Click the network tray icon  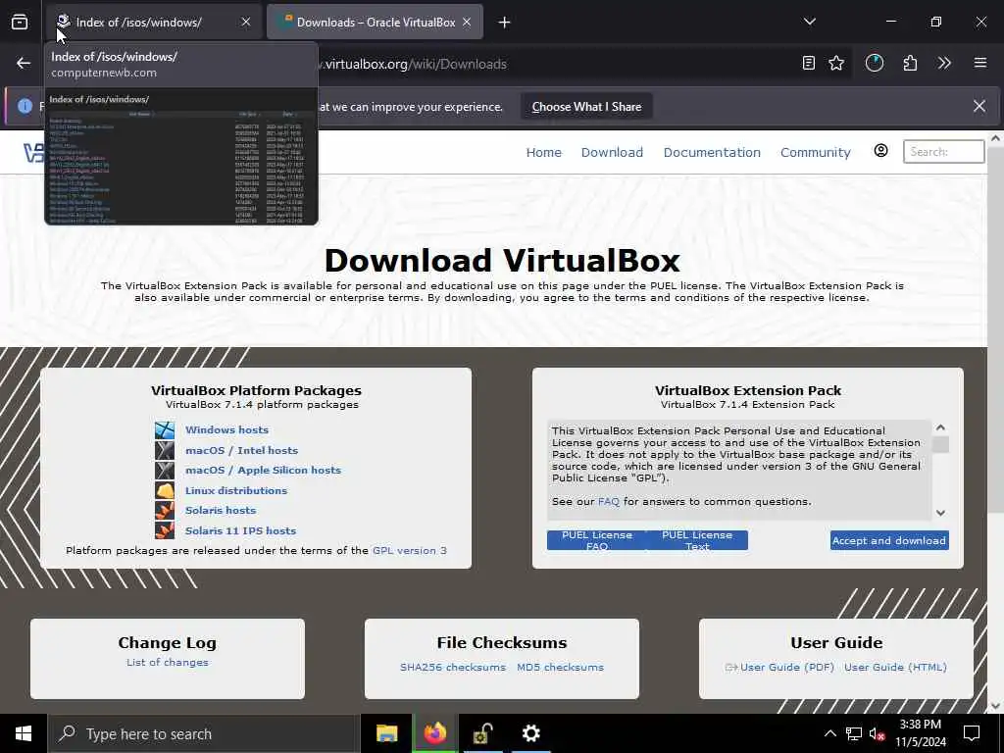[854, 733]
